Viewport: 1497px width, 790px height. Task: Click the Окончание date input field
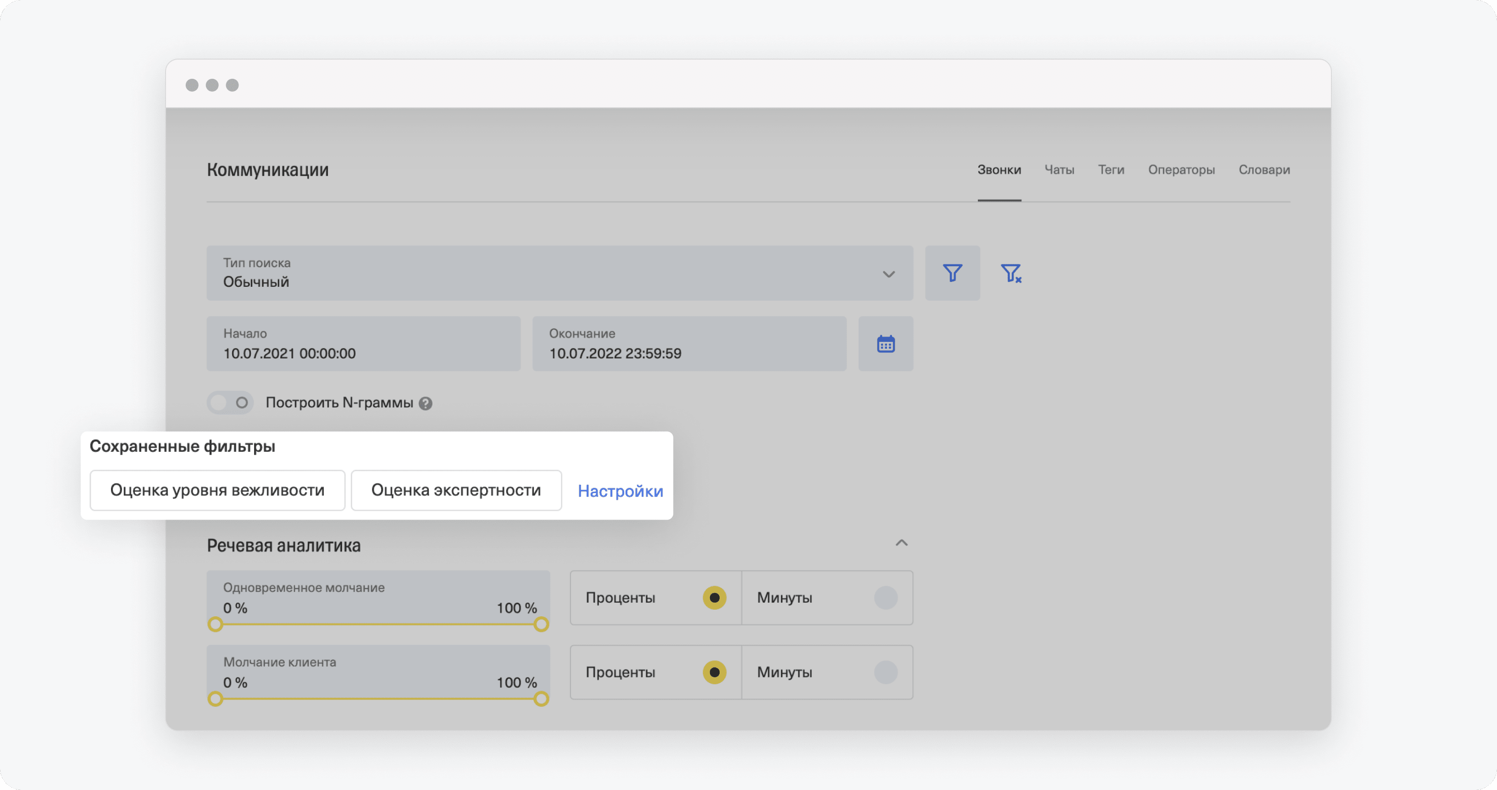point(689,344)
